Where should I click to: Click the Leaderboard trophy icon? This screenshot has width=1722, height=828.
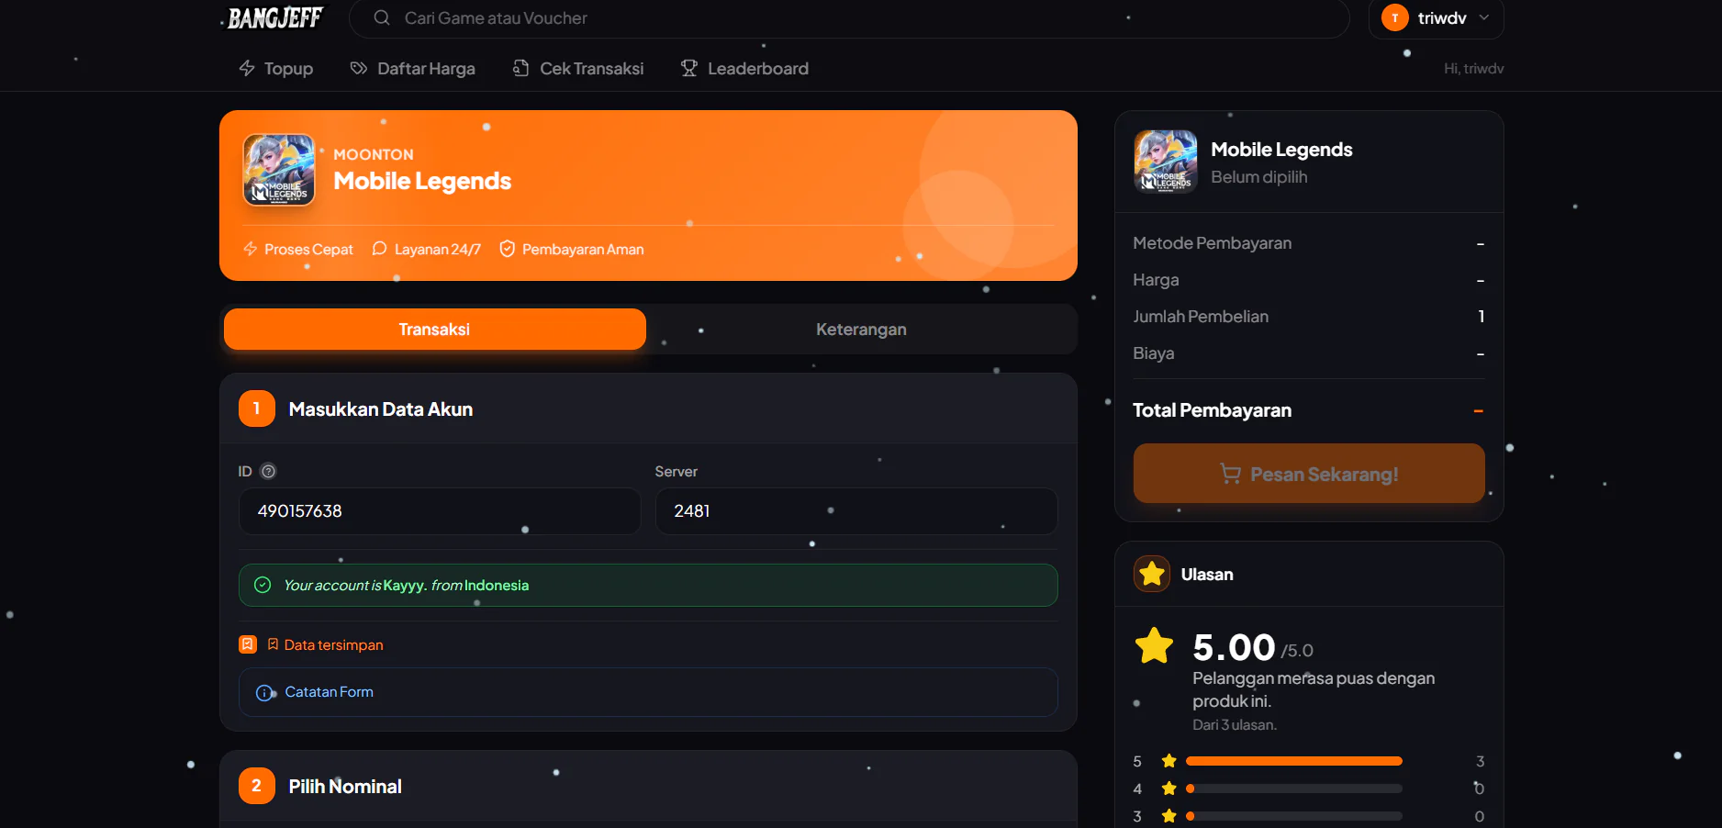688,68
